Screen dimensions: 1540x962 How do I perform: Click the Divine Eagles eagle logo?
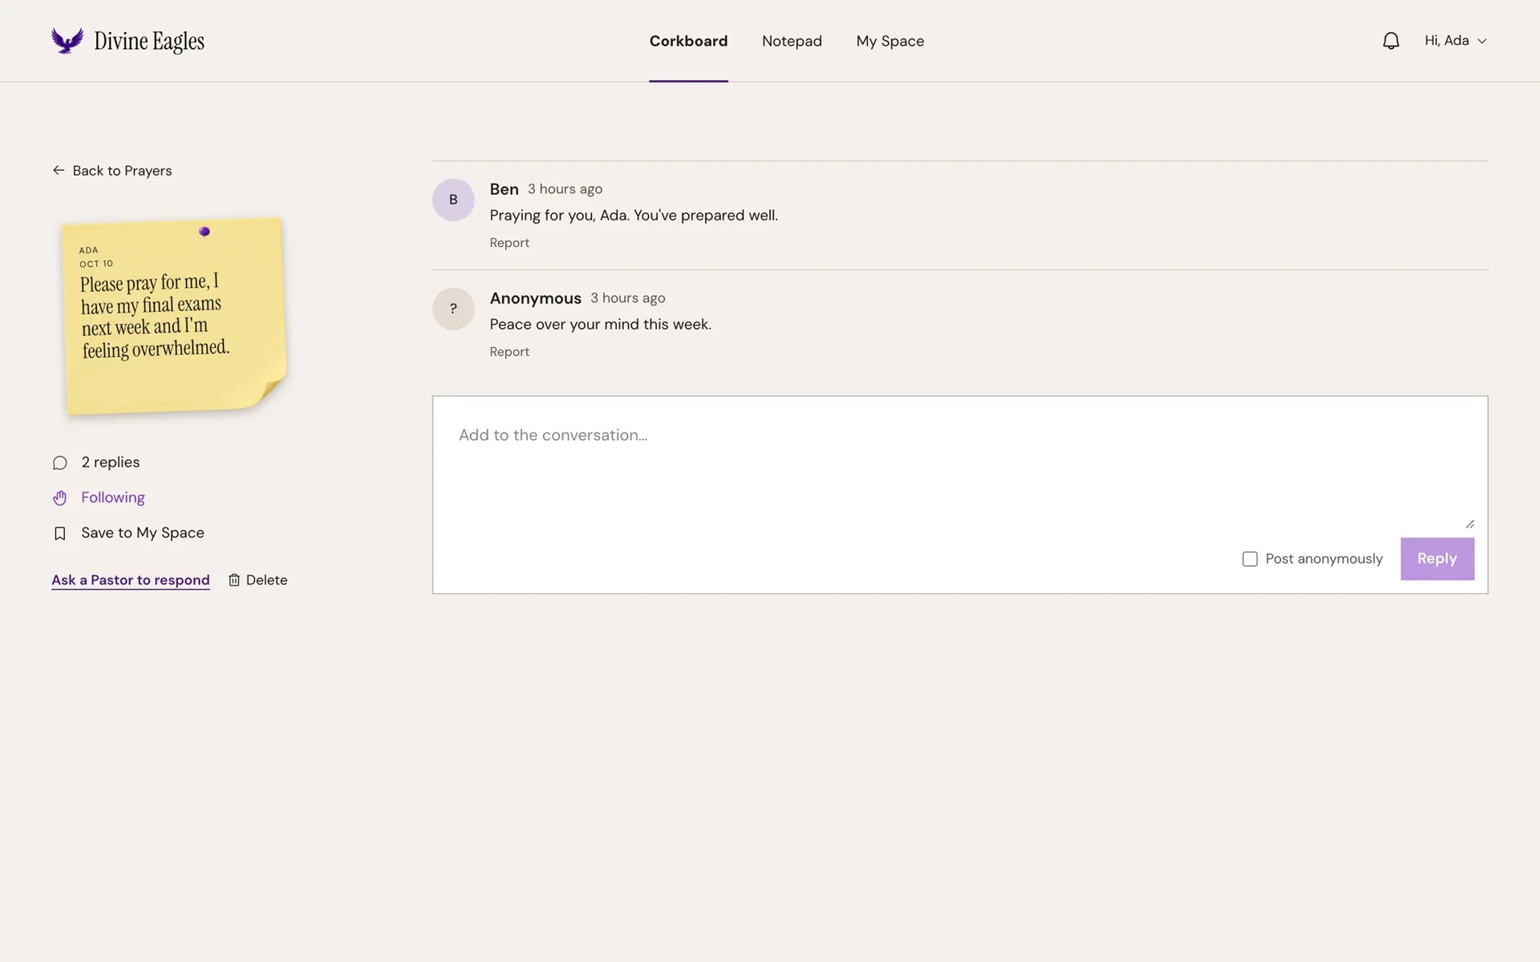point(67,41)
